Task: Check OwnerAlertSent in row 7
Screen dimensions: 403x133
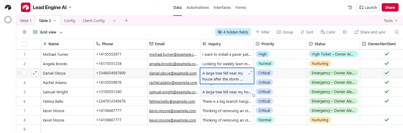Action: click(x=387, y=110)
